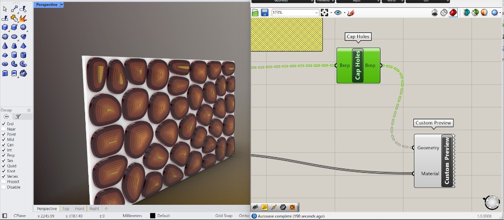
Task: Choose the Ellipsoid solid tool
Action: 14,36
